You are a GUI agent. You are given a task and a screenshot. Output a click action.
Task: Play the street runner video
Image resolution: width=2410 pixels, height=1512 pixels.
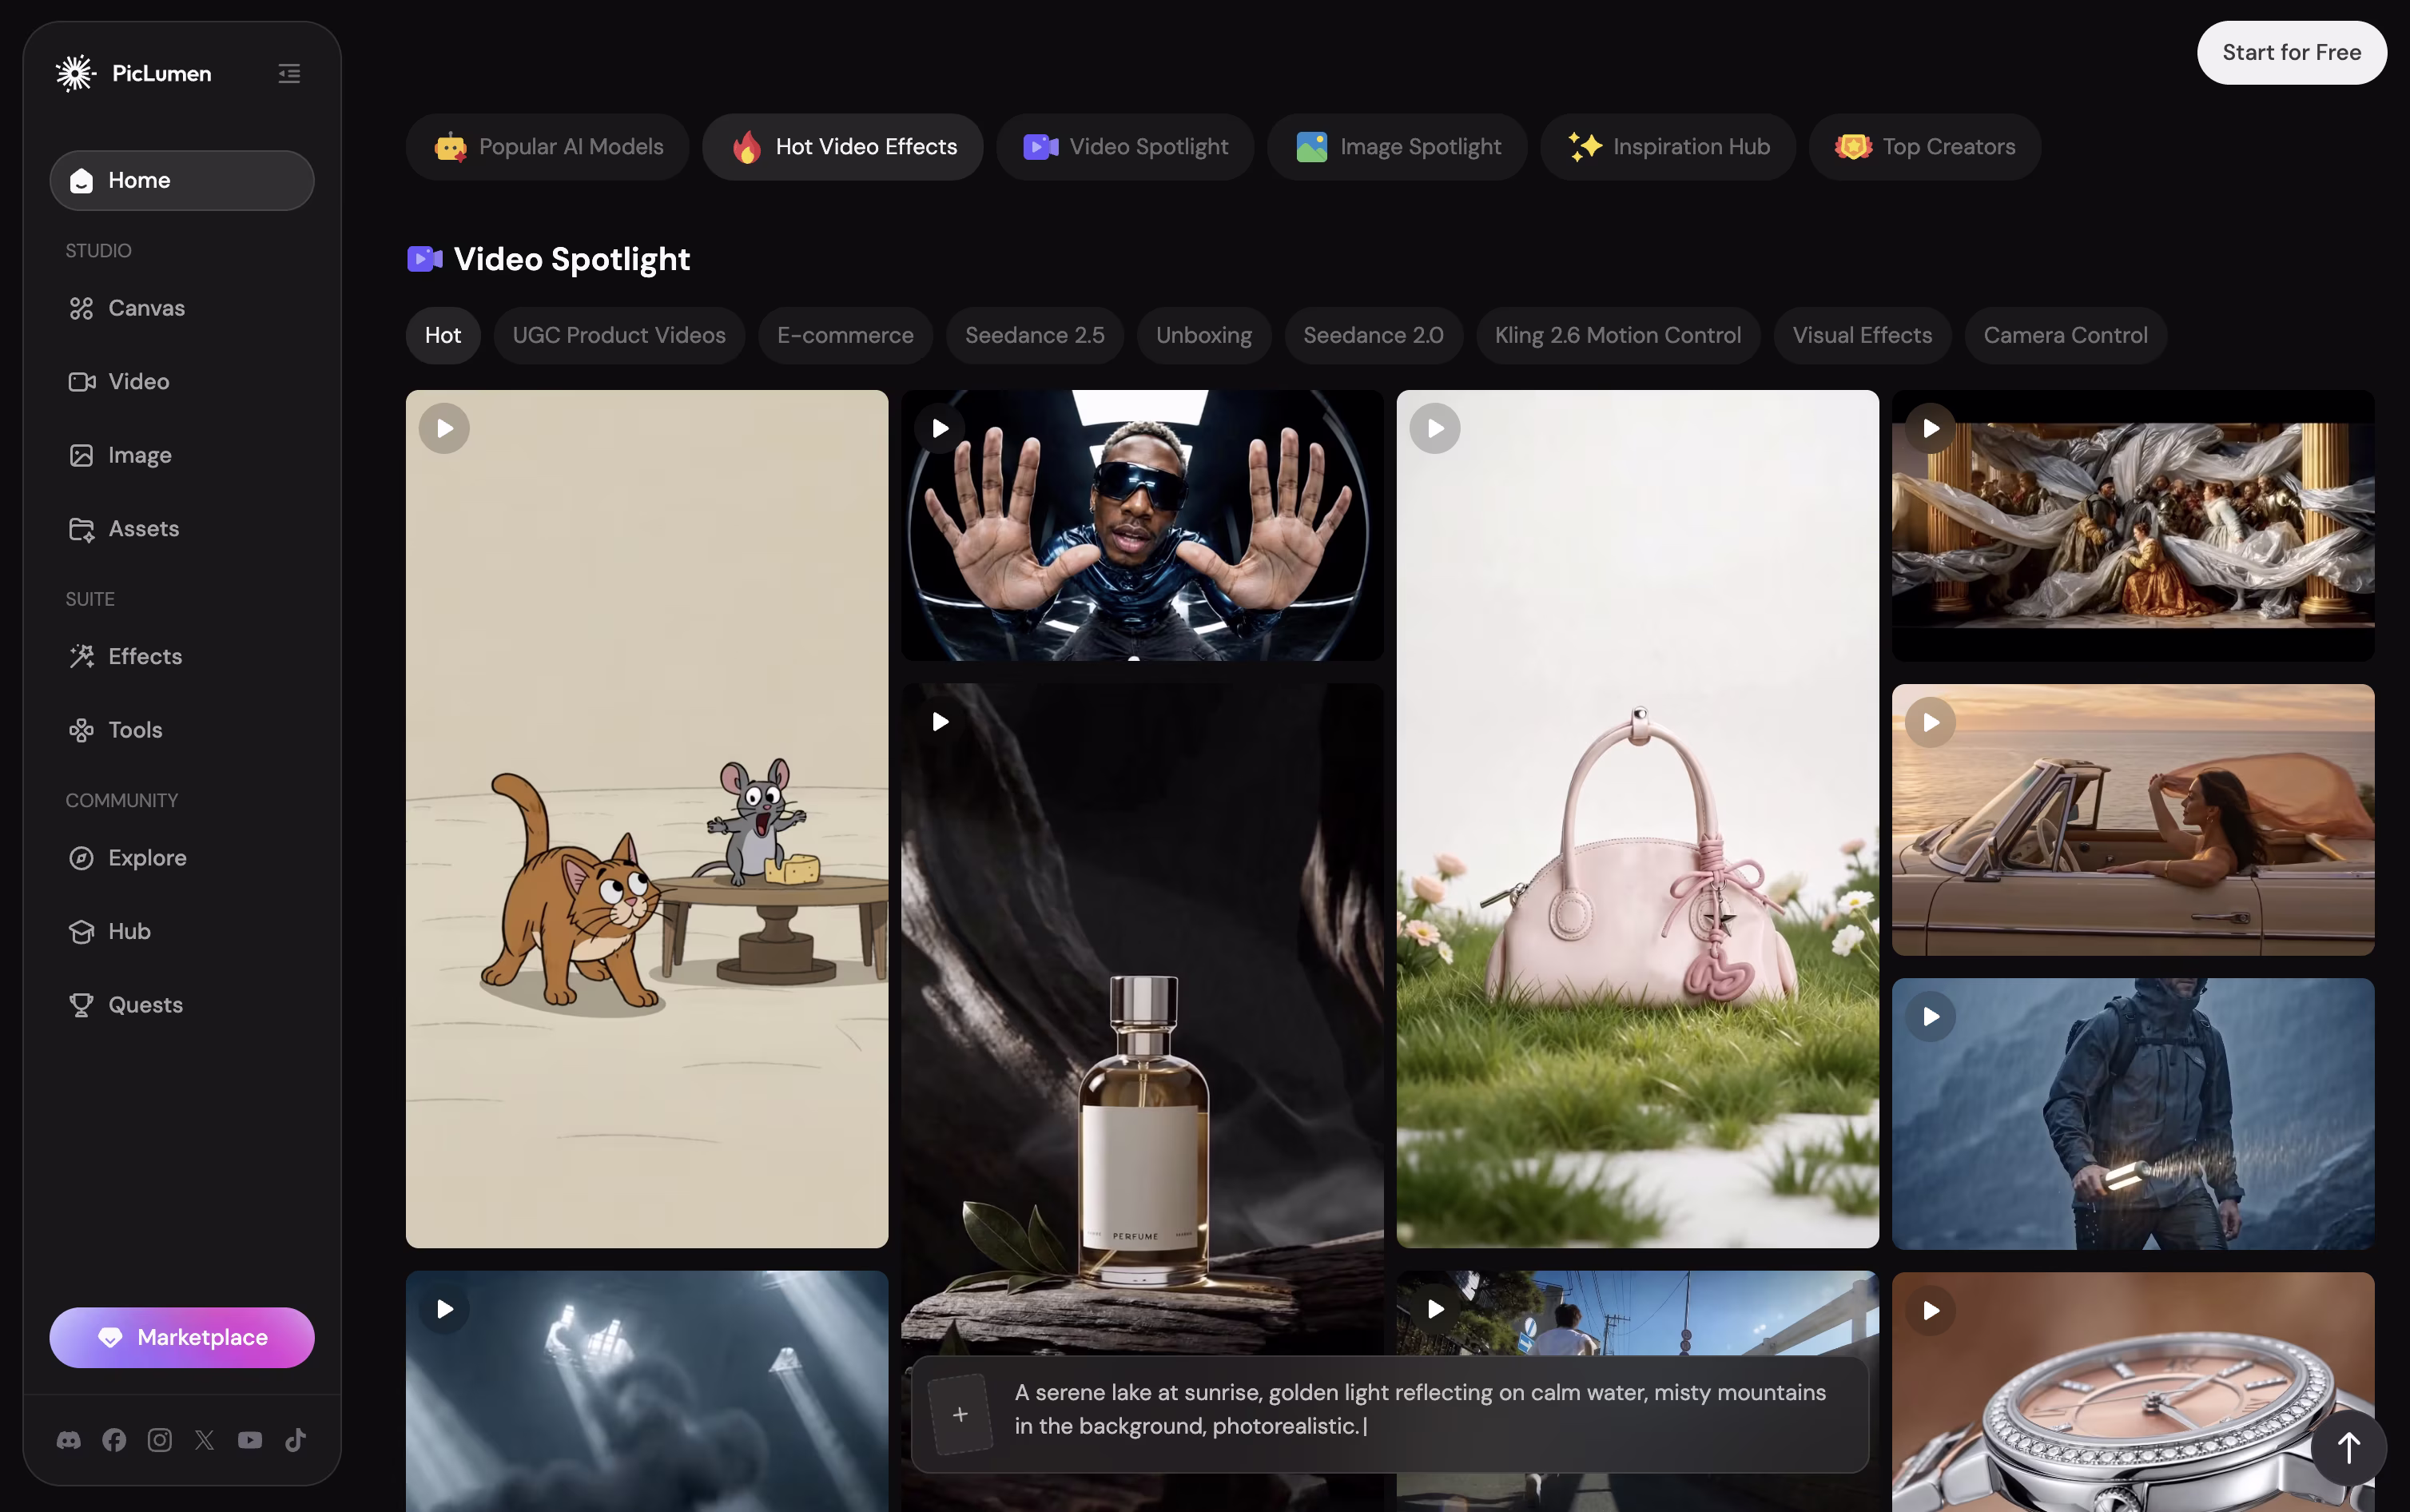pos(1435,1310)
